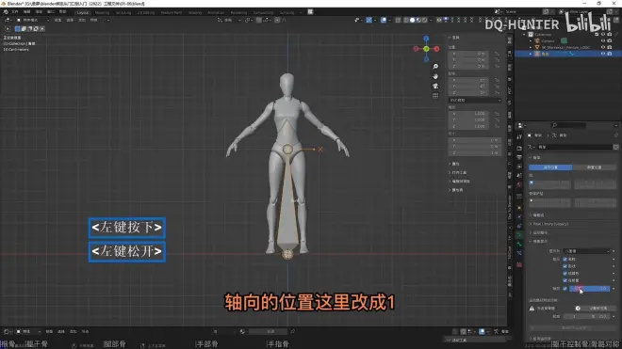Disable Camera in renders via camera icon
This screenshot has width=622, height=349.
pyautogui.click(x=610, y=40)
